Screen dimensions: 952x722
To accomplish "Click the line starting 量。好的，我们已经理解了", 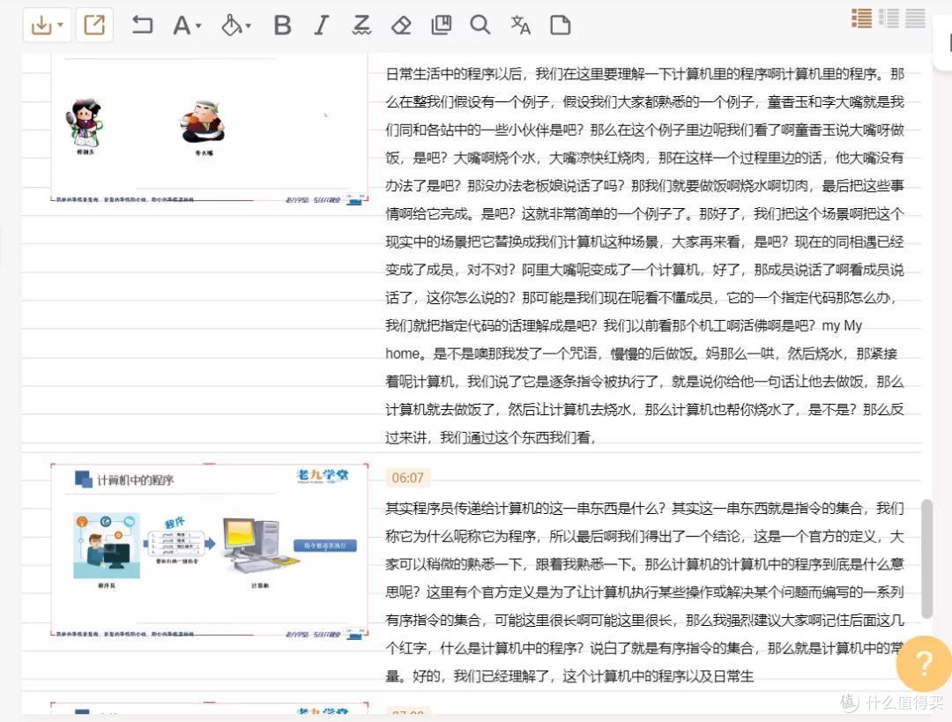I will pyautogui.click(x=569, y=676).
